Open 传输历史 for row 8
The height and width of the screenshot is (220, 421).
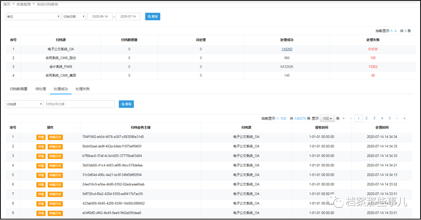coord(55,204)
